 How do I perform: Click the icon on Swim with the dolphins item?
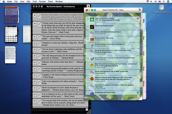pos(92,86)
